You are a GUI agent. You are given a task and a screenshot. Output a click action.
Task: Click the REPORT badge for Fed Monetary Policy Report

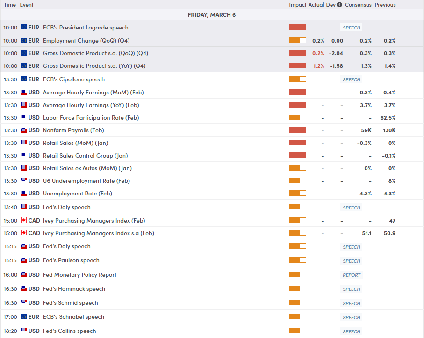coord(352,275)
